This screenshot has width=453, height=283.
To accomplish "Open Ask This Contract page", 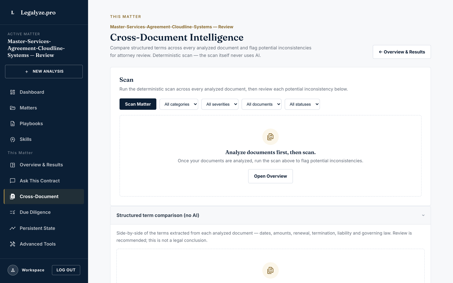I will pos(44,181).
